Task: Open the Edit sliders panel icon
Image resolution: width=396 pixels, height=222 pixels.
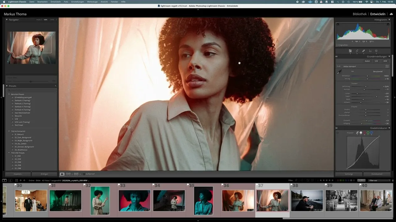Action: 350,51
